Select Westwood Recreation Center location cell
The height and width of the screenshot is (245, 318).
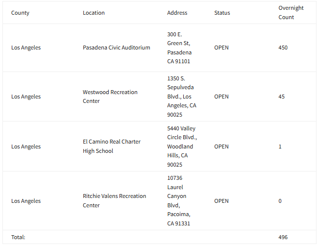(x=110, y=97)
